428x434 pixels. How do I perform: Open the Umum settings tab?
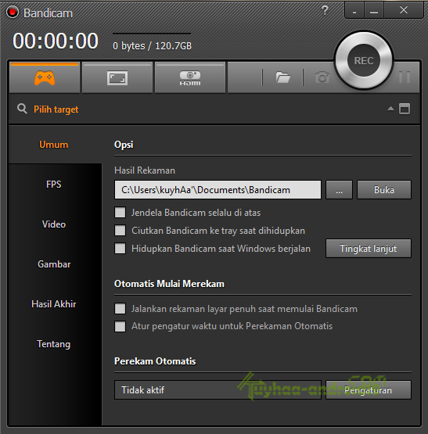click(54, 145)
